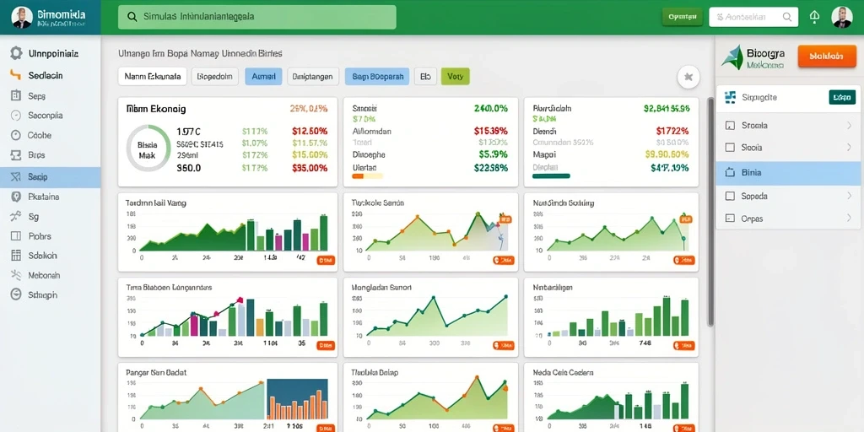Click the gear icon beside Ulnnpoiniaiz
Viewport: 864px width, 432px height.
tap(16, 53)
